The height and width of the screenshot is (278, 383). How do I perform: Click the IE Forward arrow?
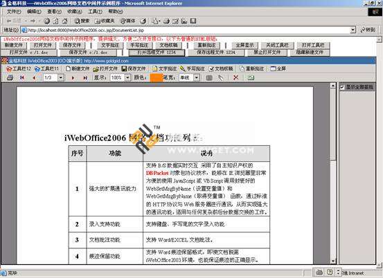point(33,21)
